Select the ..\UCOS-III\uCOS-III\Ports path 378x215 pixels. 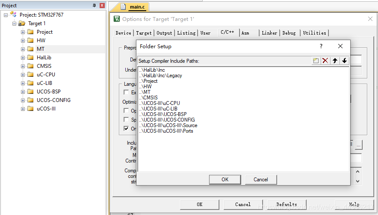click(166, 131)
